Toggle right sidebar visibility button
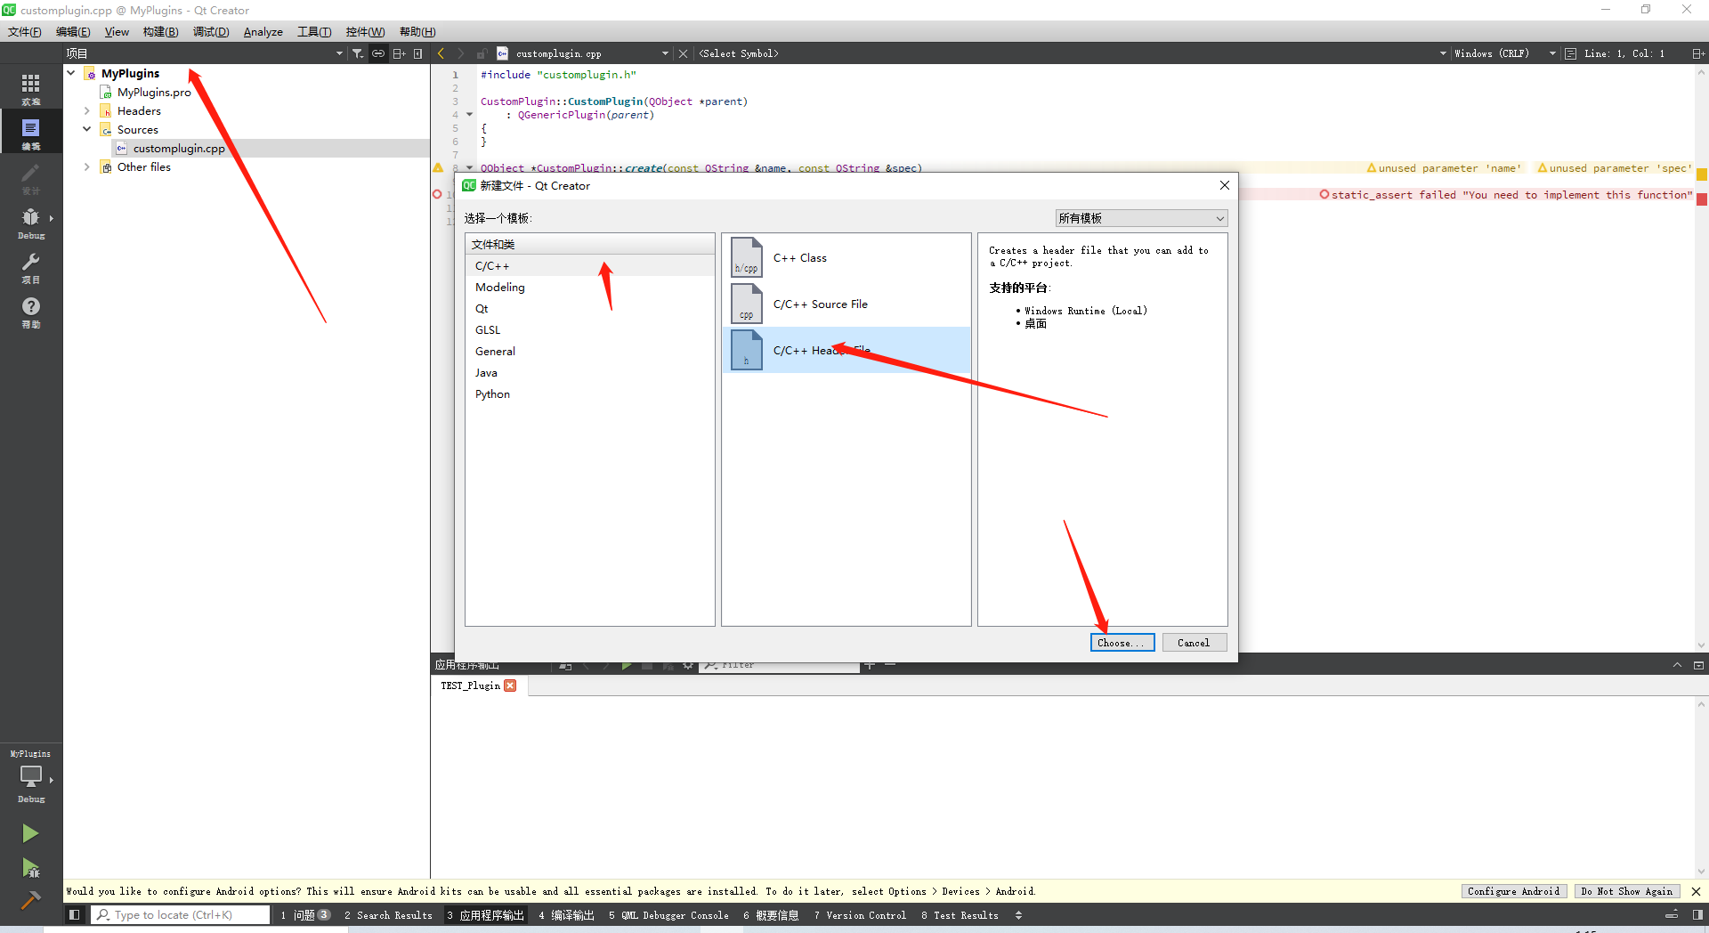This screenshot has height=933, width=1709. 1697,914
